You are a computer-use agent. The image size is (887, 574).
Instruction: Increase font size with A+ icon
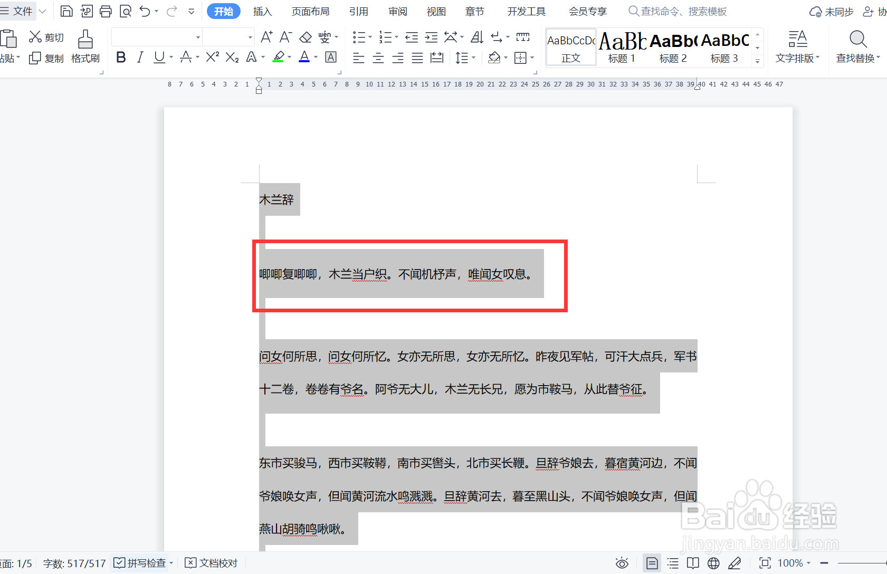[266, 37]
